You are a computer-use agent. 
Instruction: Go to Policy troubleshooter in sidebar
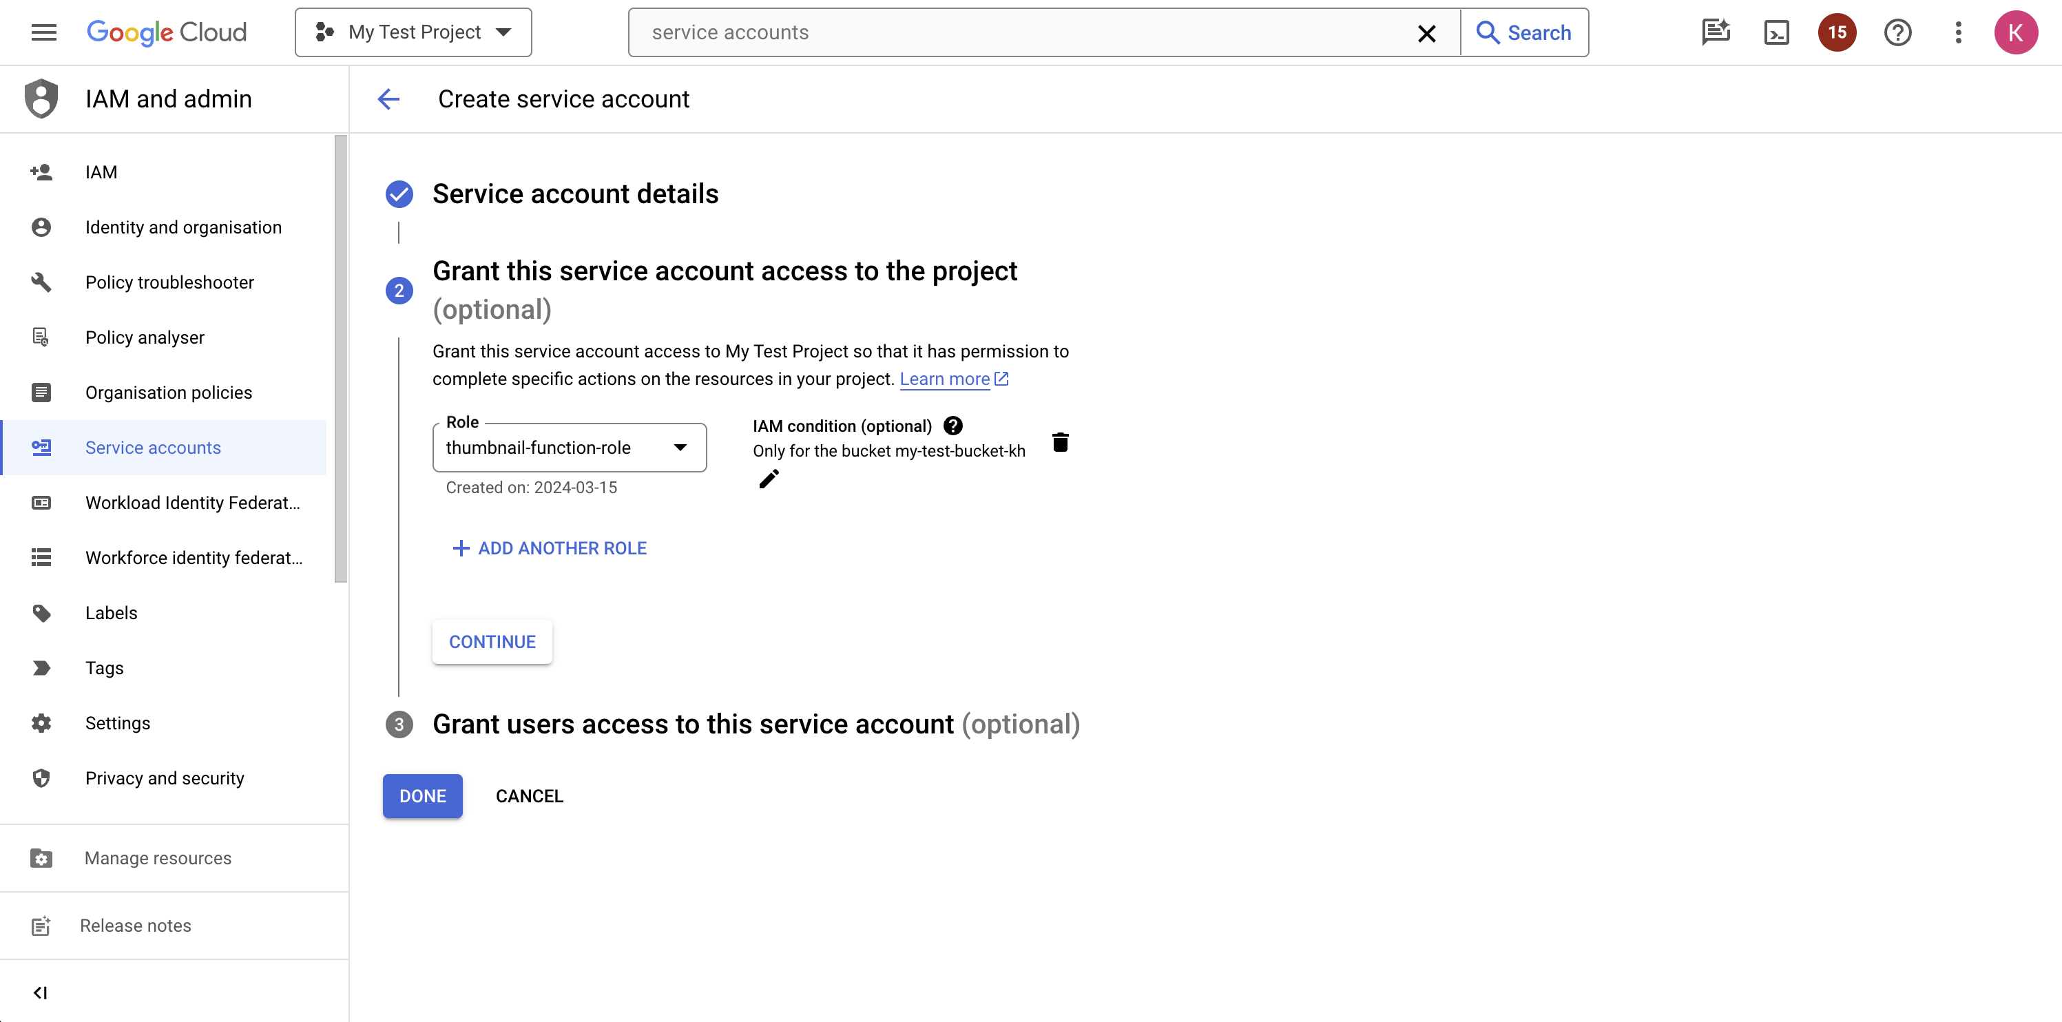point(169,282)
